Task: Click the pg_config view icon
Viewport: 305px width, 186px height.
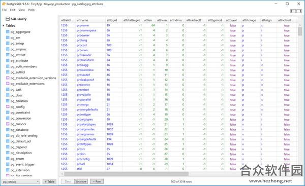Action: [8, 106]
